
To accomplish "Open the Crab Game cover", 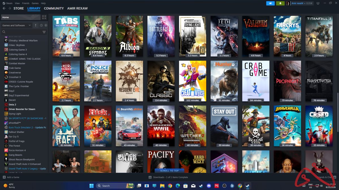I will [256, 81].
